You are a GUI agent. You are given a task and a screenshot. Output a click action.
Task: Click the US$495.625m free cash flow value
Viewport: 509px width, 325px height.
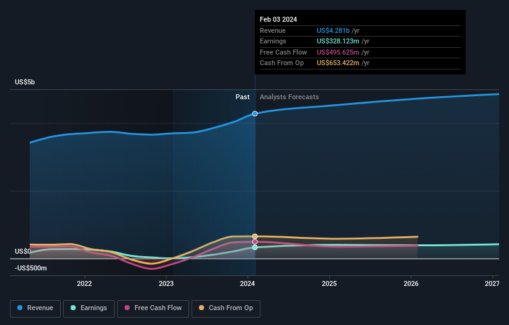(338, 52)
